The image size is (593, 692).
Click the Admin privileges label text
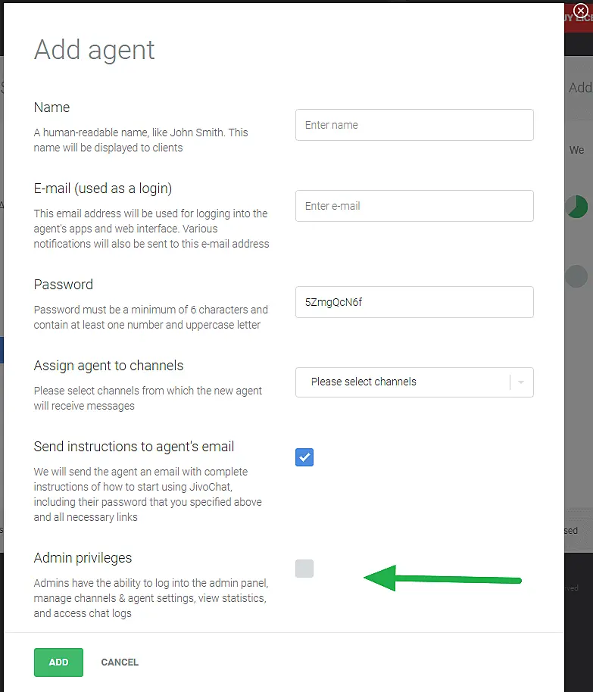pos(83,558)
